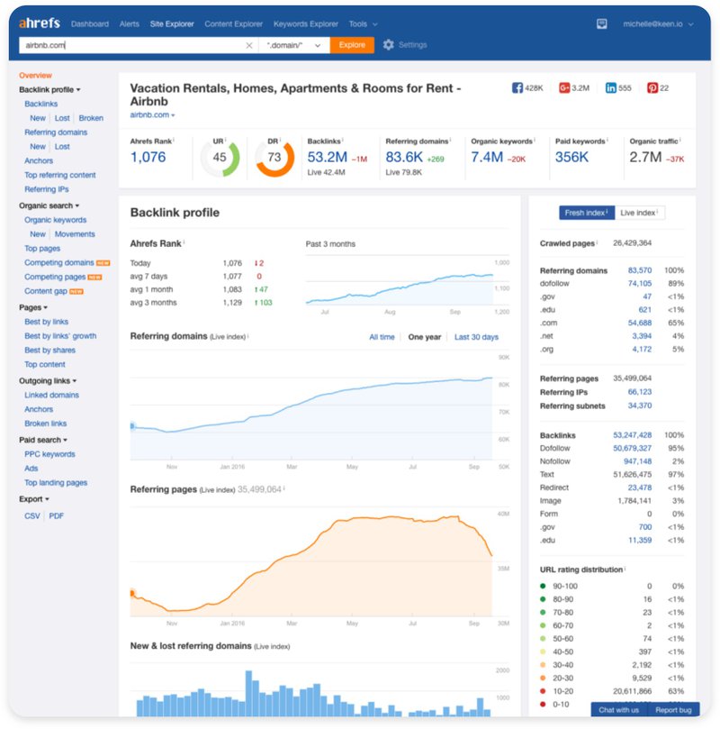Click the UR 45 gauge

220,158
